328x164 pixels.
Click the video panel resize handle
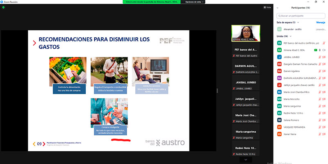(217, 91)
